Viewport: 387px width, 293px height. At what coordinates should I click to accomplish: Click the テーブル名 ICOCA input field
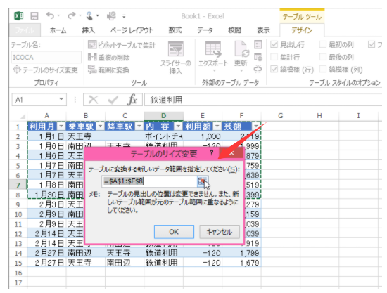point(46,57)
